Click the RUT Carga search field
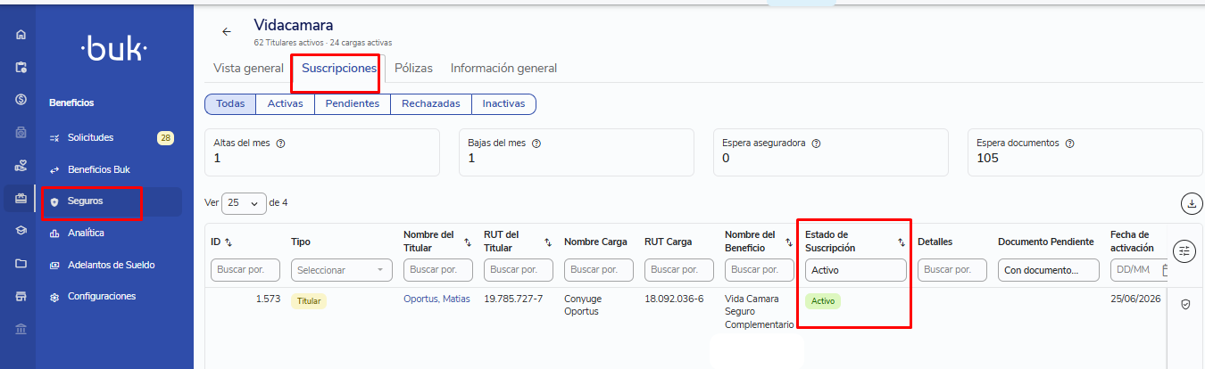The width and height of the screenshot is (1205, 369). 678,270
